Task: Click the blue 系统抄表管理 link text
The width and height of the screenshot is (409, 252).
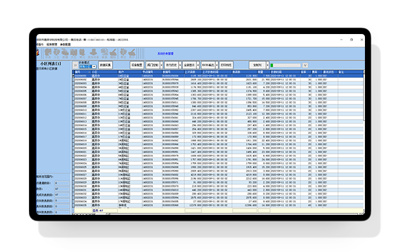Action: tap(165, 54)
